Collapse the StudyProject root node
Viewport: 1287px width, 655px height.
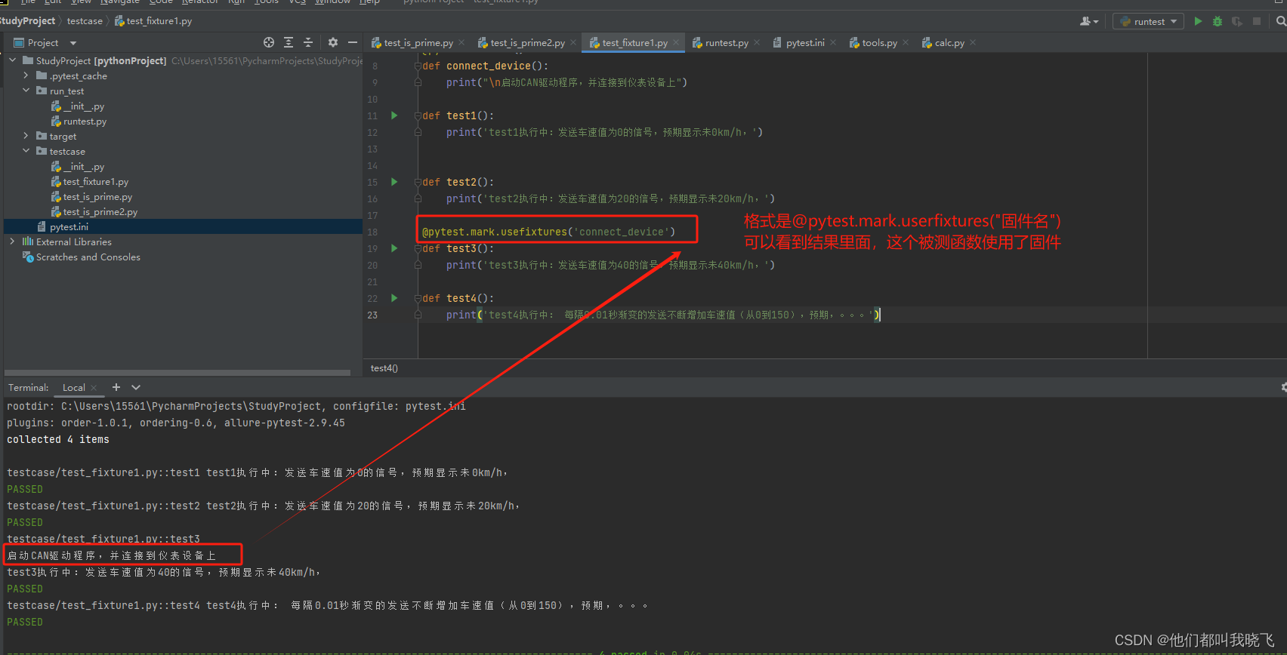tap(12, 60)
